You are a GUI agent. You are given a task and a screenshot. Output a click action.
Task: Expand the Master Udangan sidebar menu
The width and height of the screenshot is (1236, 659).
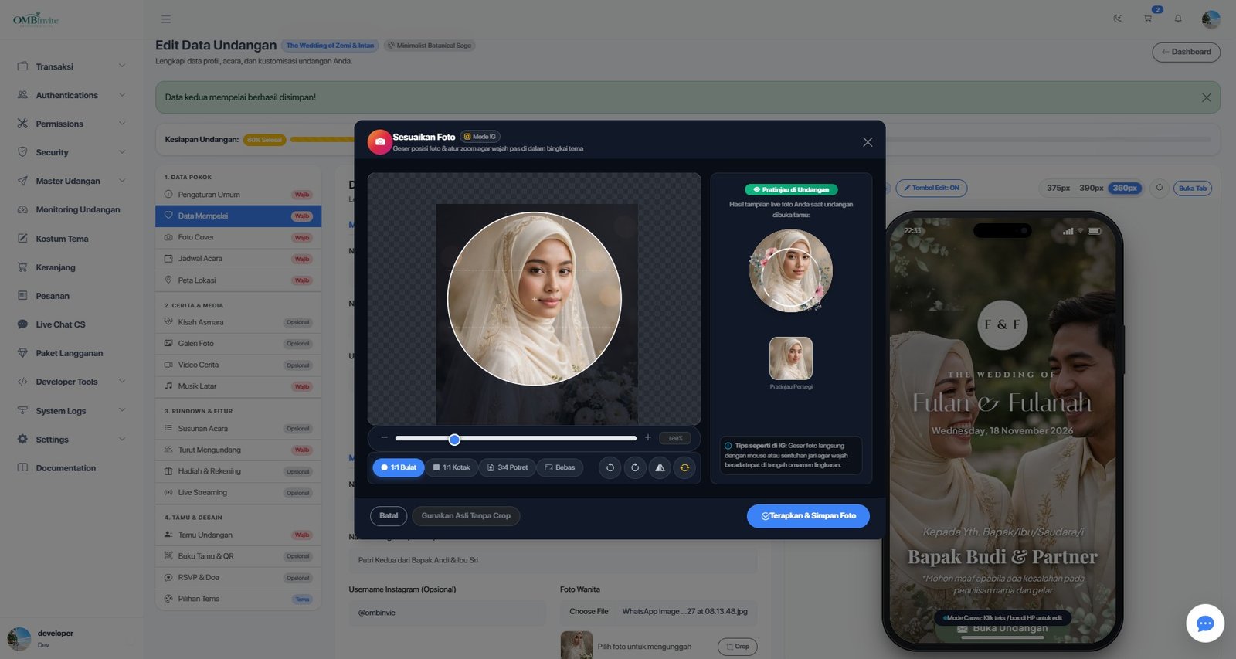[72, 181]
